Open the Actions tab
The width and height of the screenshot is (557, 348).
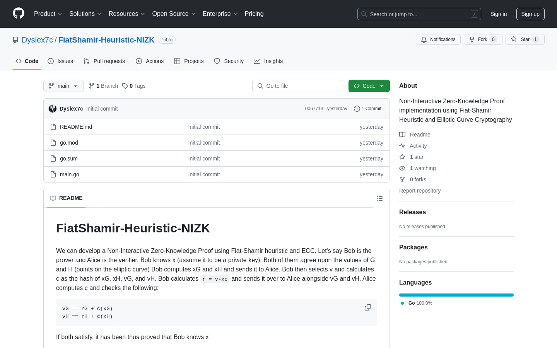(x=150, y=61)
